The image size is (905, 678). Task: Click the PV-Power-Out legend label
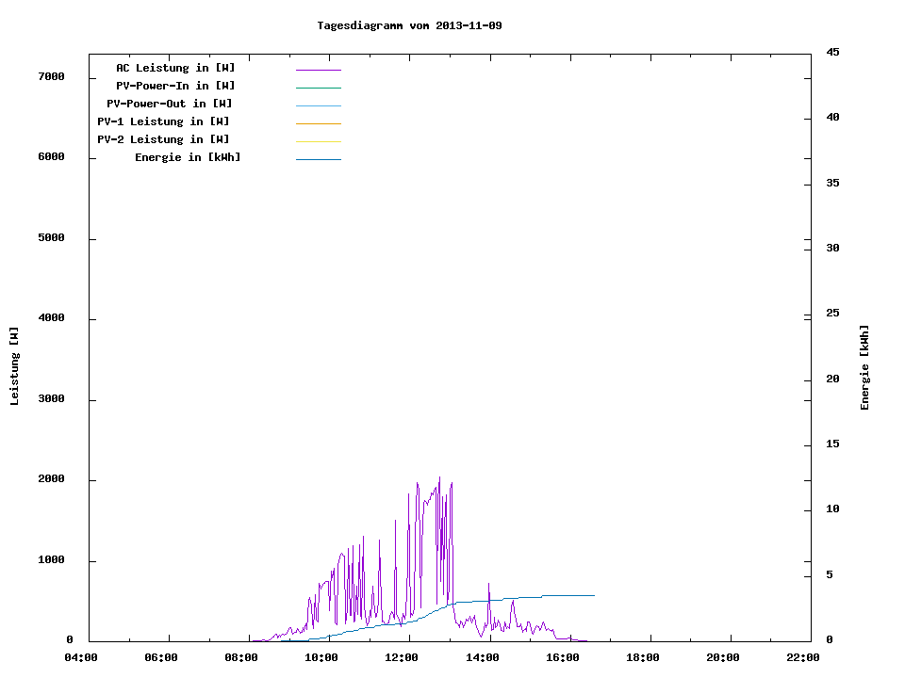[x=170, y=104]
